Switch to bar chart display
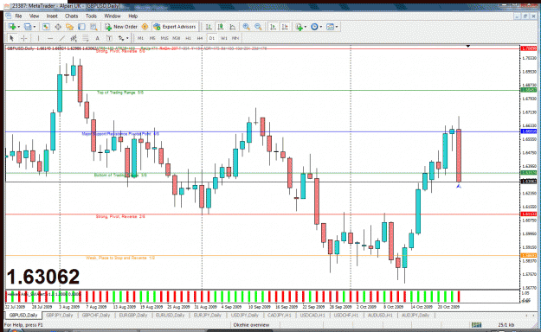Viewport: 541px width, 332px height. [x=209, y=27]
